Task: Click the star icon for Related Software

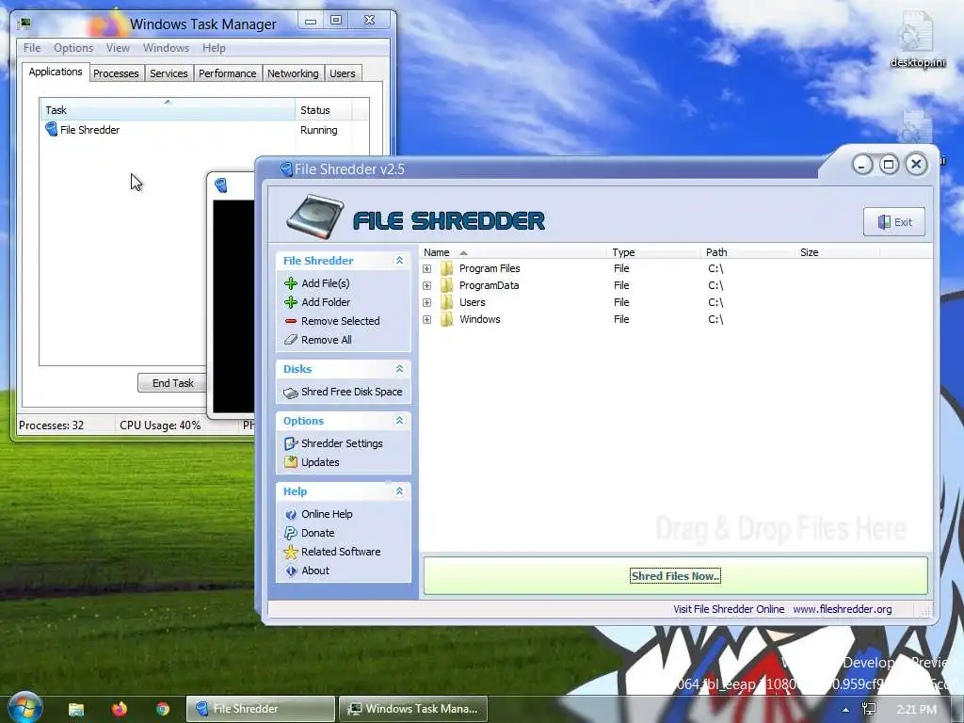Action: point(291,552)
